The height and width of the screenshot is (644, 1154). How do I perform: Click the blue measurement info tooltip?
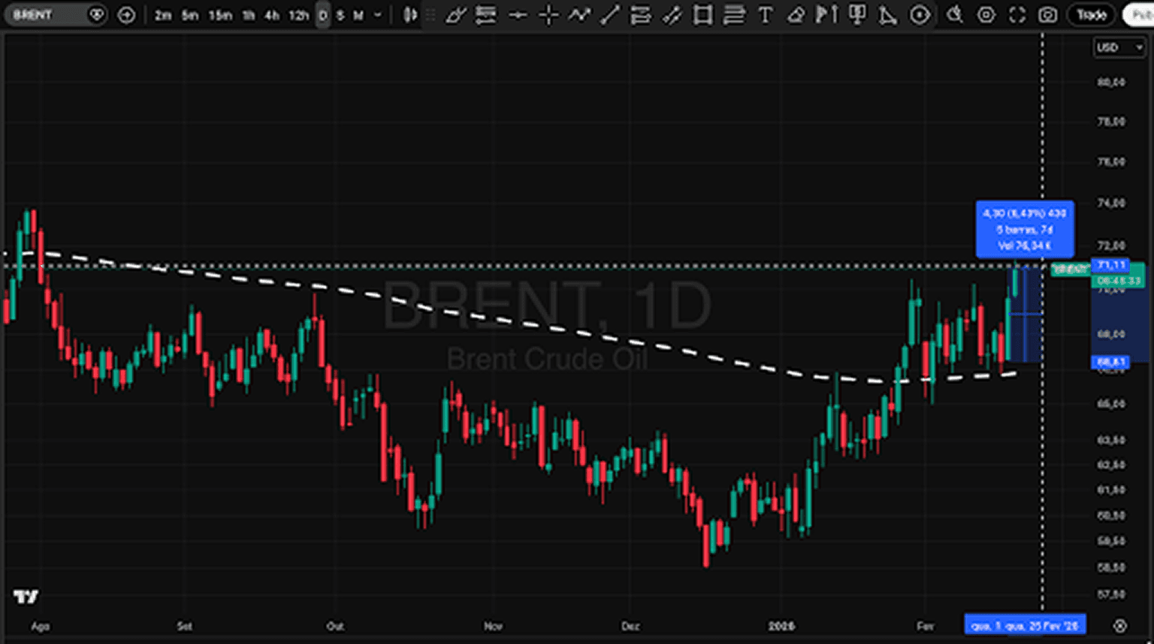(x=1025, y=229)
